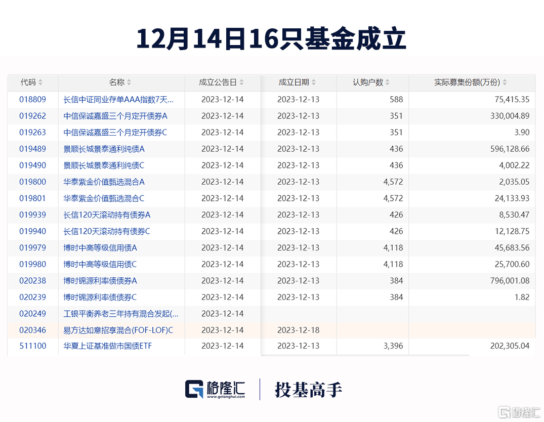This screenshot has height=422, width=544.
Task: Select the 2023-12-18 date cell
Action: 299,330
